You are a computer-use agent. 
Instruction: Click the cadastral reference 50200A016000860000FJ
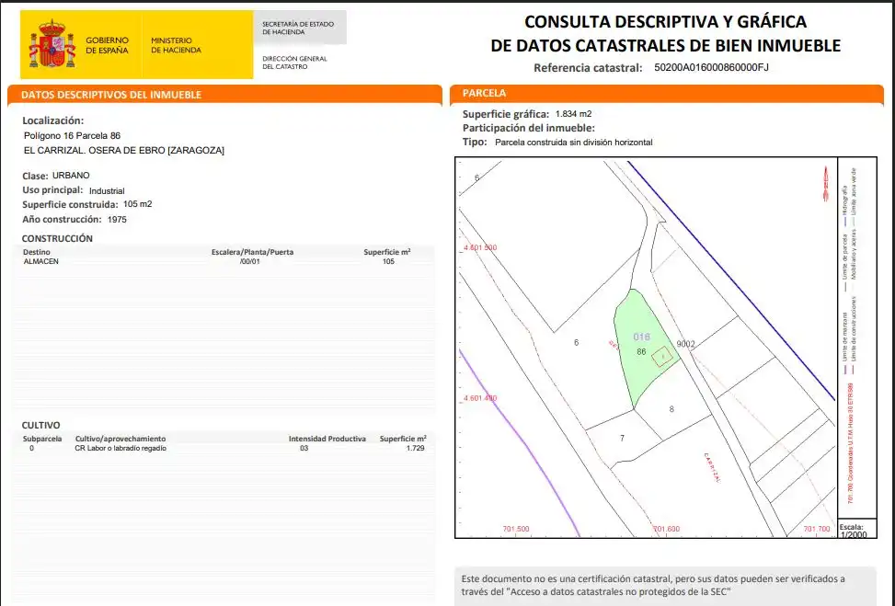711,67
